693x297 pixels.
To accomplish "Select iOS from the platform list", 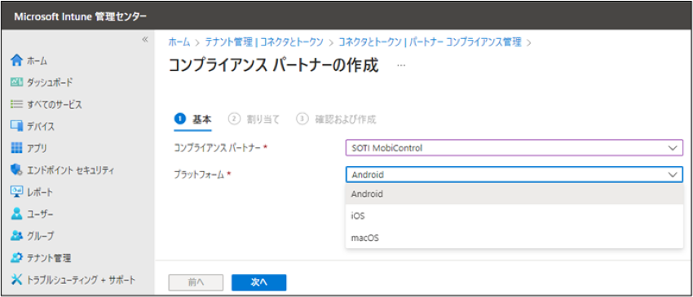I will coord(514,216).
